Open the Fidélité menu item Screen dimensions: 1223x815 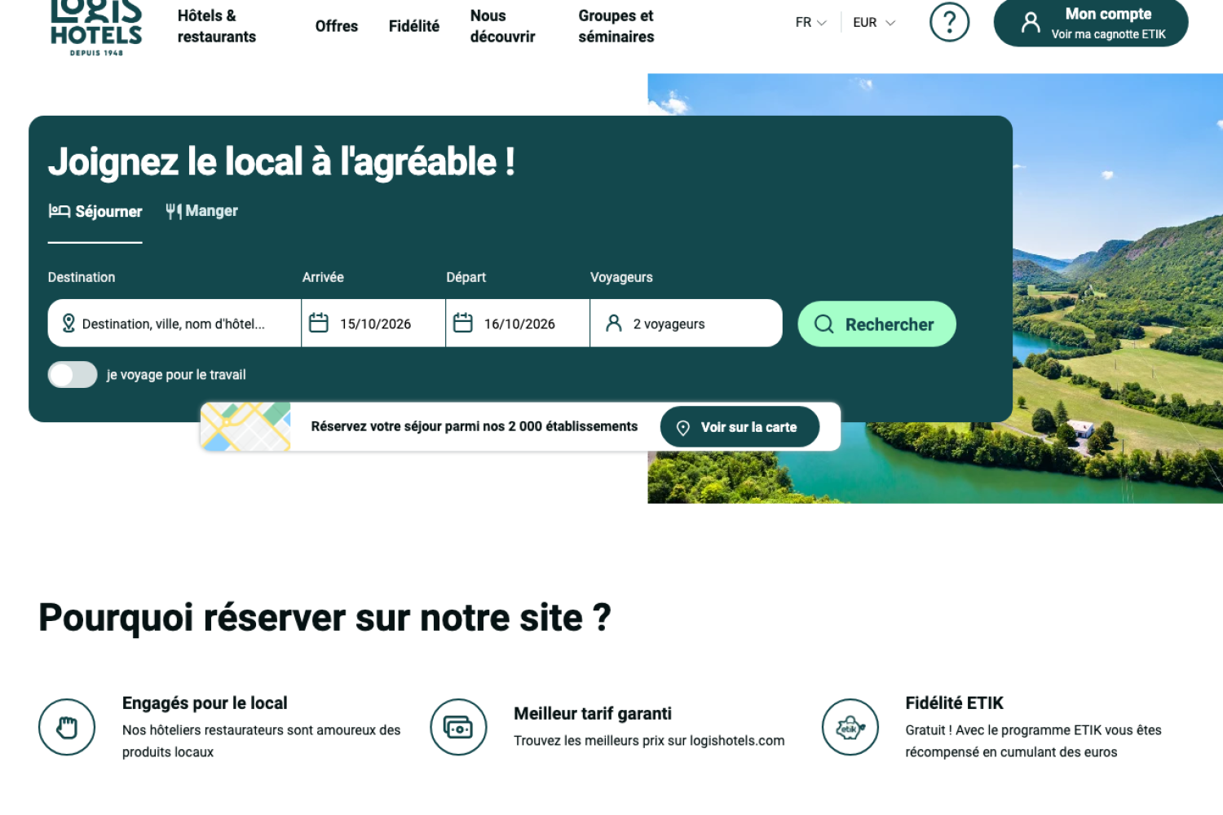(414, 26)
